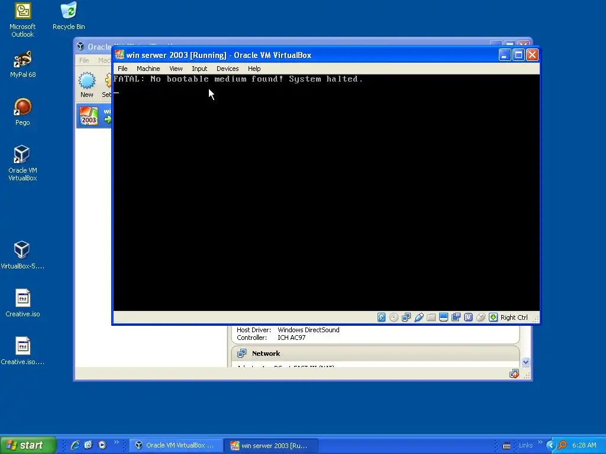
Task: Select the Creative.iso desktop file
Action: (x=22, y=303)
